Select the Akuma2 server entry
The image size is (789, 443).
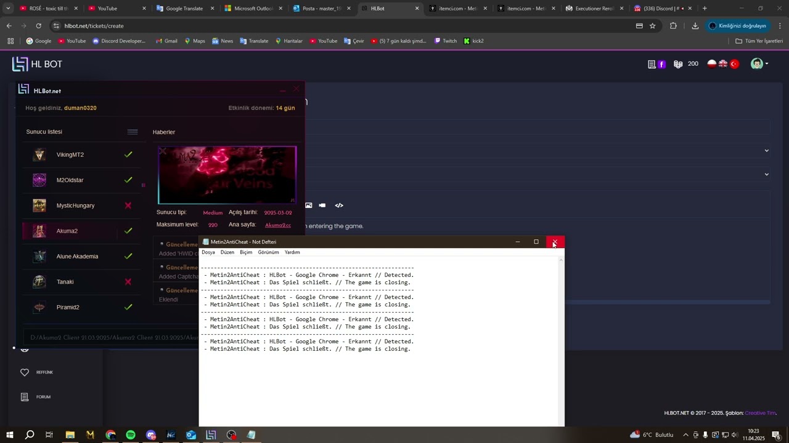coord(83,231)
